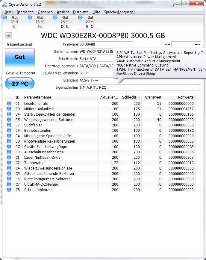
Task: Click the Aktueller... column header
Action: [109, 97]
